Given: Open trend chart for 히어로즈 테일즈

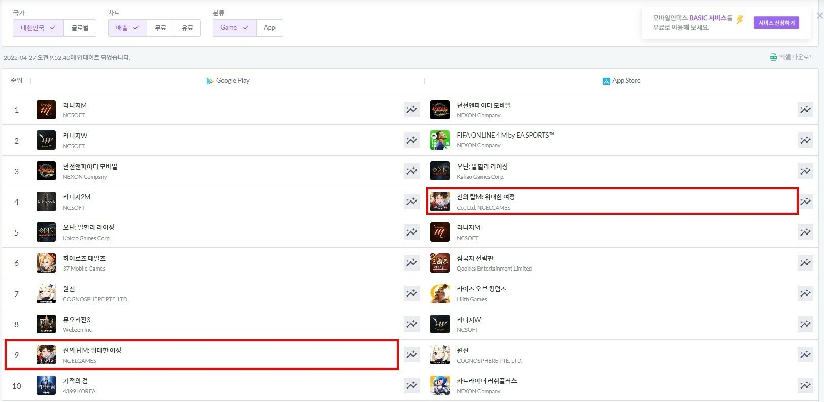Looking at the screenshot, I should pyautogui.click(x=411, y=263).
